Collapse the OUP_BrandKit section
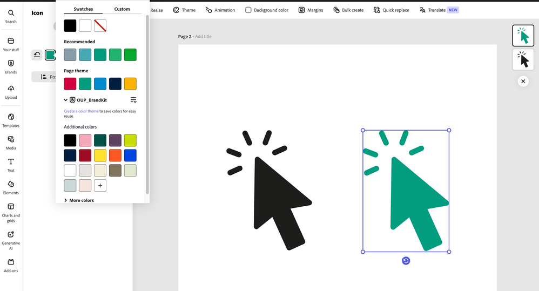The image size is (539, 291). 66,100
